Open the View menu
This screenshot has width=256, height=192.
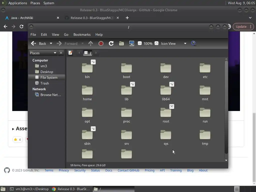(55, 34)
